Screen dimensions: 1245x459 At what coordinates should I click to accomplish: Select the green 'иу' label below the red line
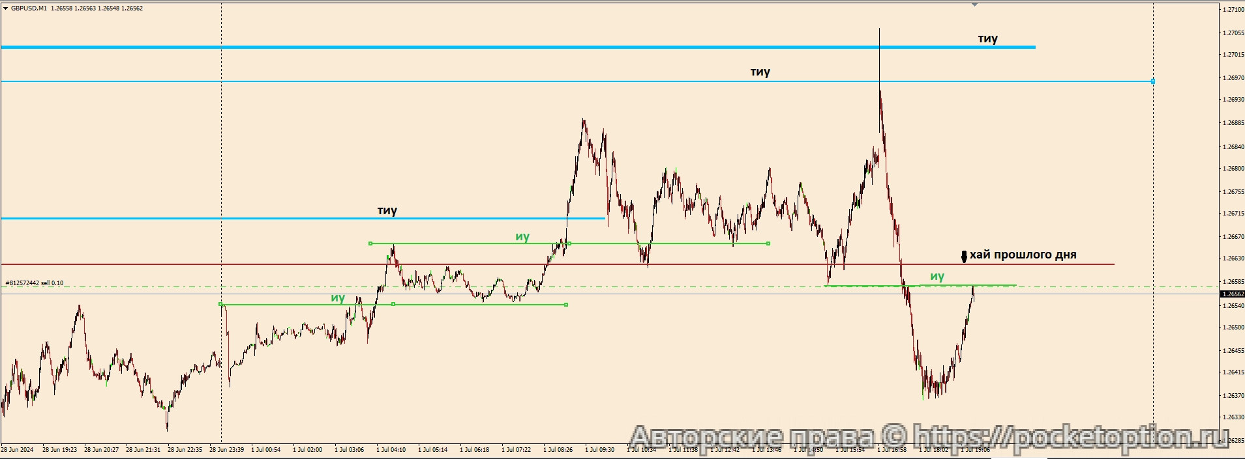[x=937, y=277]
